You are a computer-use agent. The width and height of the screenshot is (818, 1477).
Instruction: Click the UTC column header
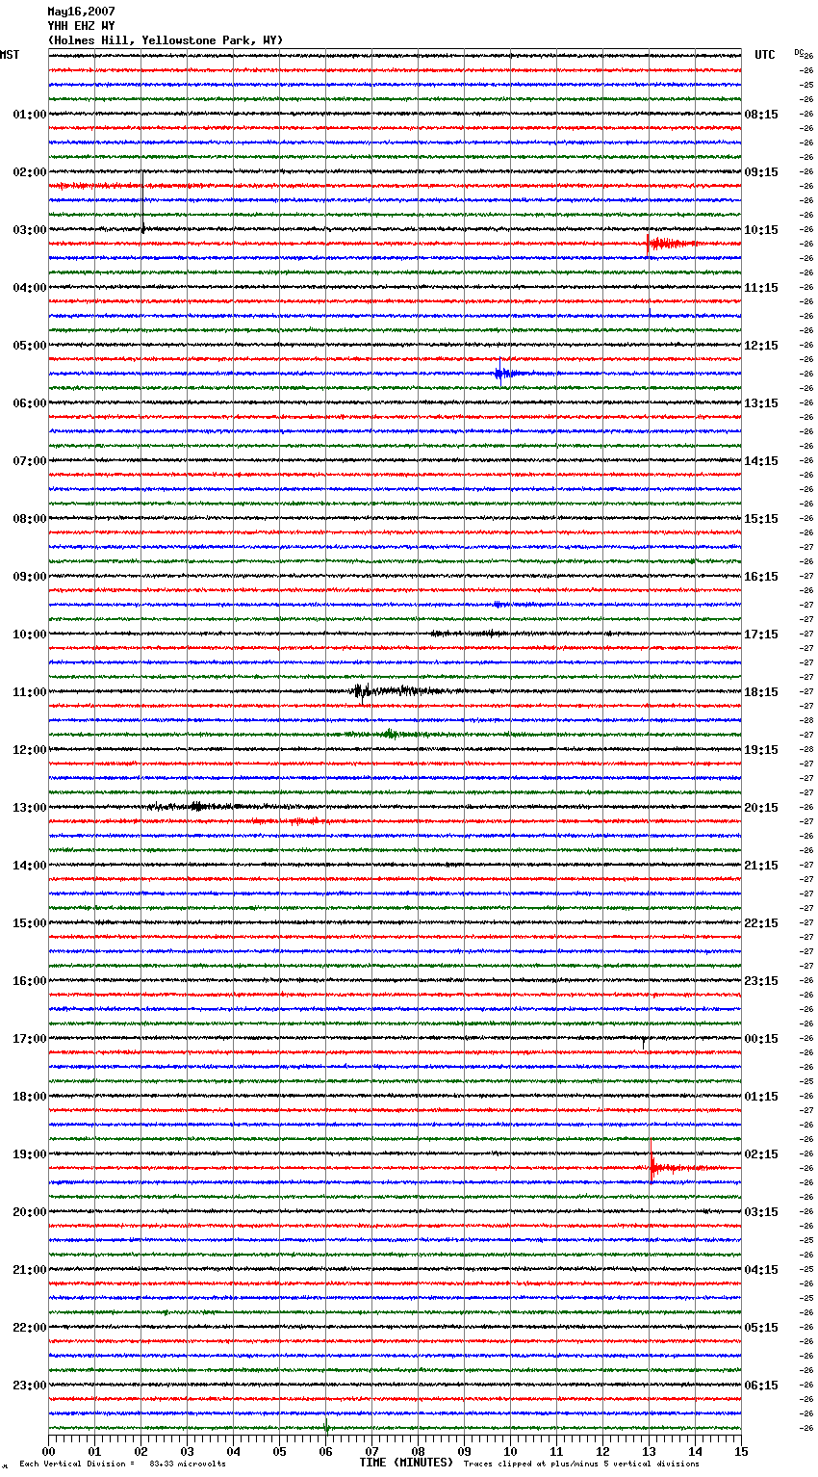(x=765, y=55)
